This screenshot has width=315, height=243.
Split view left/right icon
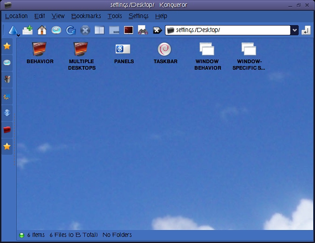(x=99, y=30)
